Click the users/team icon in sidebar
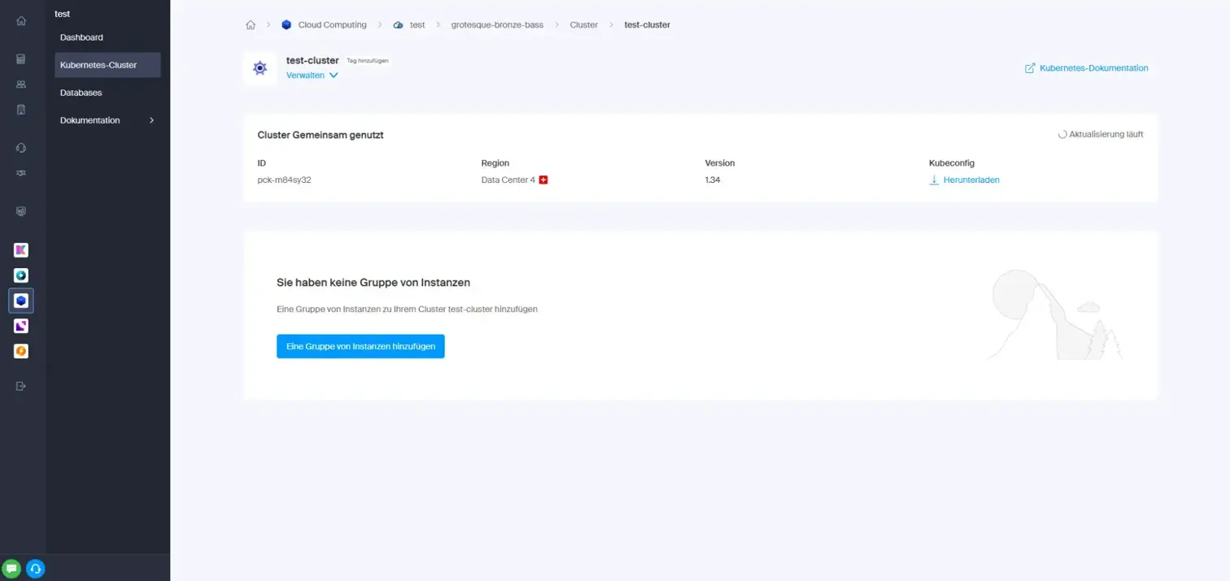1230x581 pixels. (21, 84)
